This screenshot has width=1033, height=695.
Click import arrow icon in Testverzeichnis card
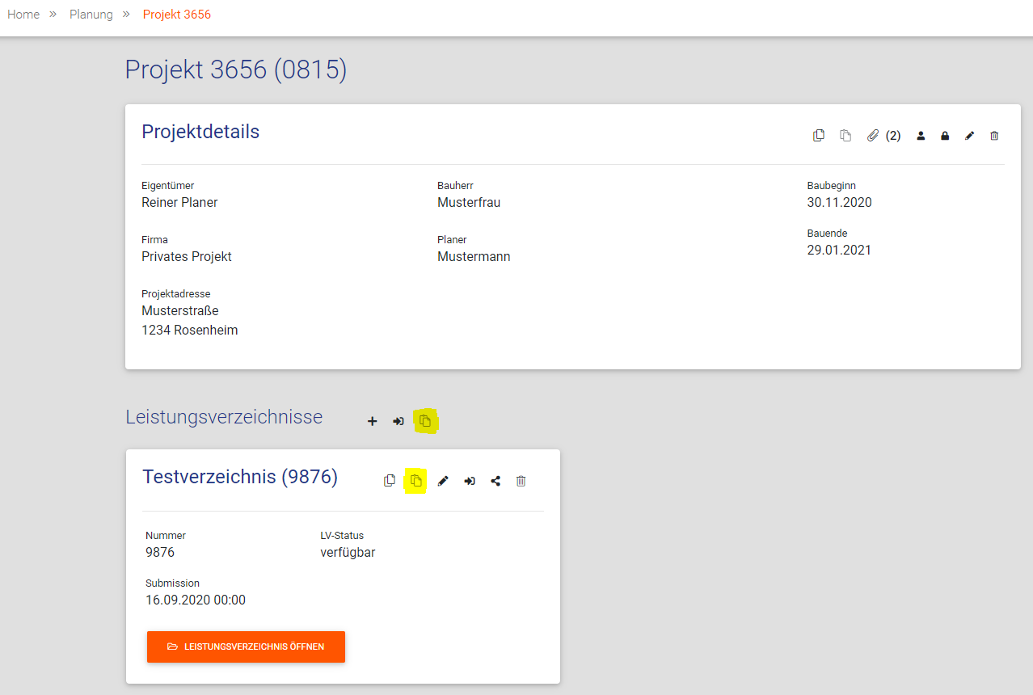(x=470, y=481)
